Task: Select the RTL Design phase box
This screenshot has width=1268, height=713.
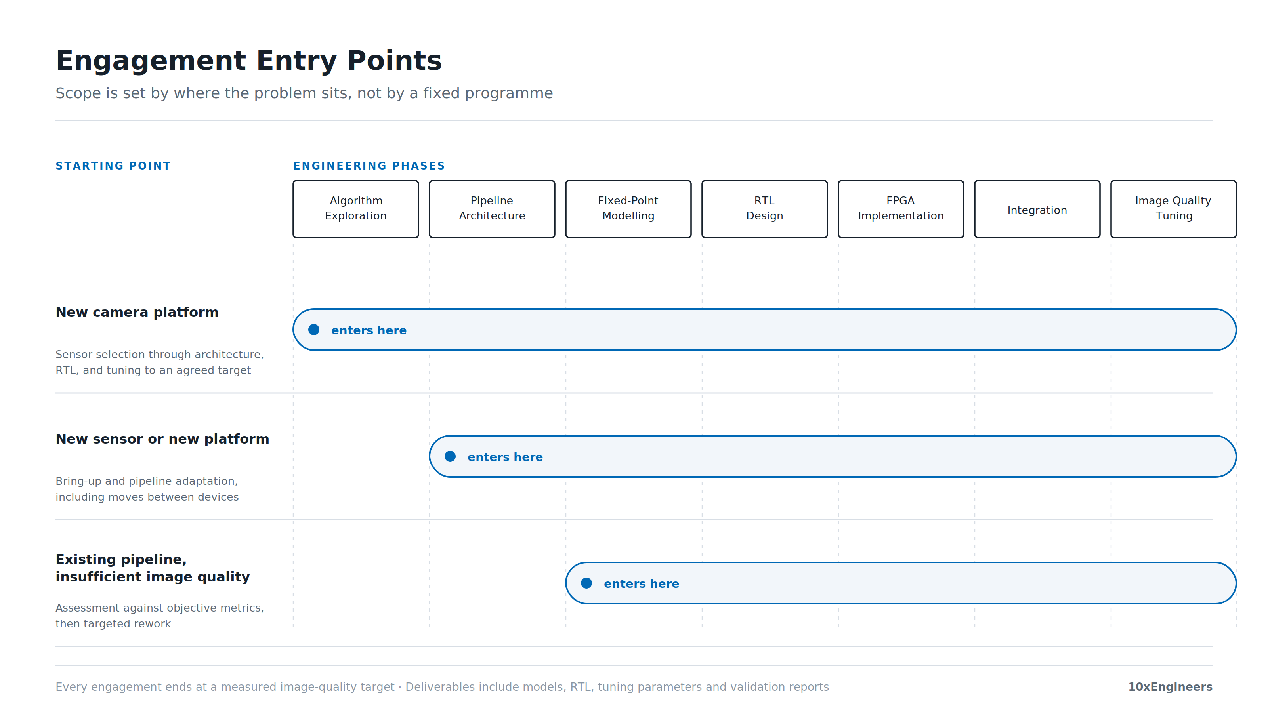Action: [764, 209]
